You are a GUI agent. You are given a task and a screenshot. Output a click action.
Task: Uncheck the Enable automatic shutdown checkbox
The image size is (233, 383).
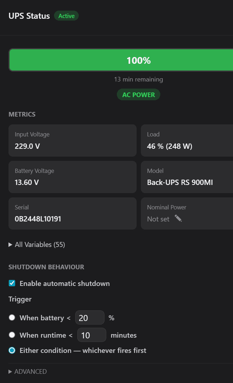click(12, 283)
